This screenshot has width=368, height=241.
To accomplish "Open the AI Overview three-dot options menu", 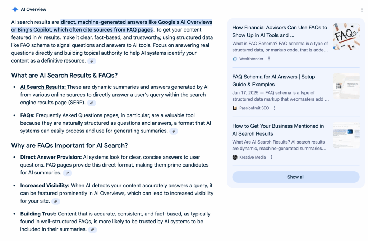I will [362, 10].
